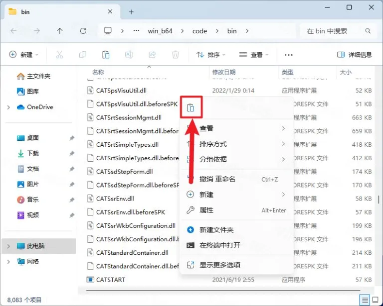Viewport: 383px width, 306px height.
Task: Click the toolbar paste icon
Action: [106, 55]
